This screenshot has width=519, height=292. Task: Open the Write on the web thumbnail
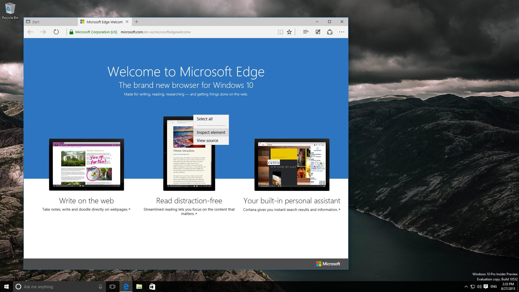coord(86,165)
